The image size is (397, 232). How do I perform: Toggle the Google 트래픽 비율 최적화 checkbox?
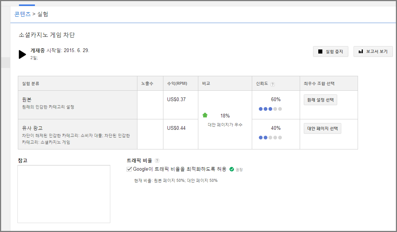[129, 169]
